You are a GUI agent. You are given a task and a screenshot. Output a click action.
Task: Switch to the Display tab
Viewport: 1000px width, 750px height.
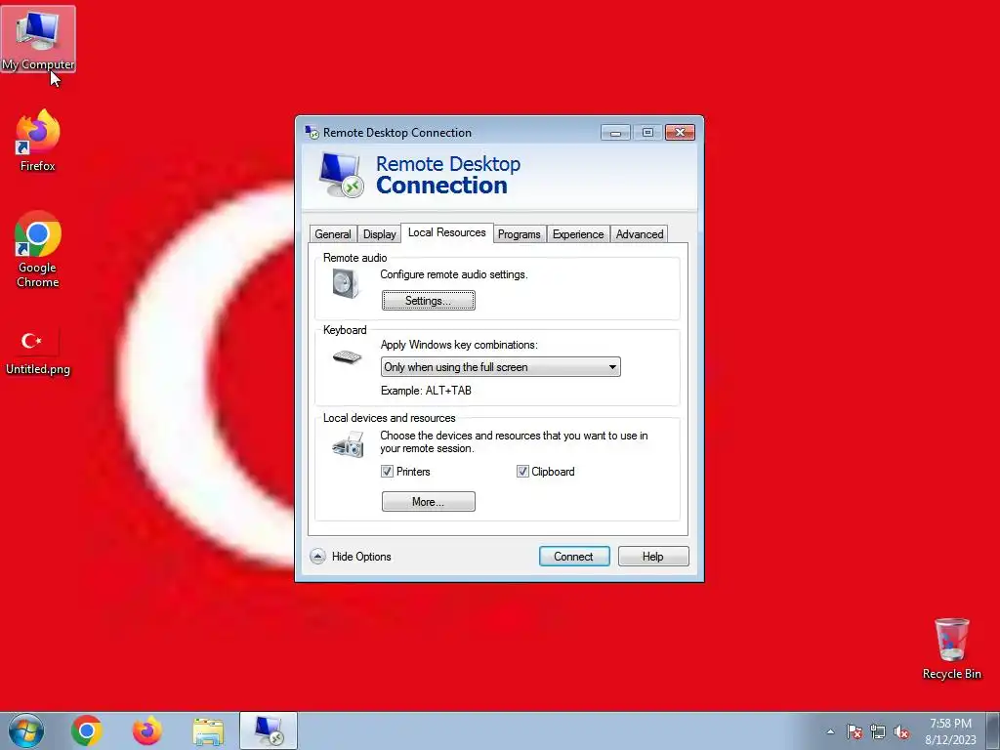click(x=380, y=234)
